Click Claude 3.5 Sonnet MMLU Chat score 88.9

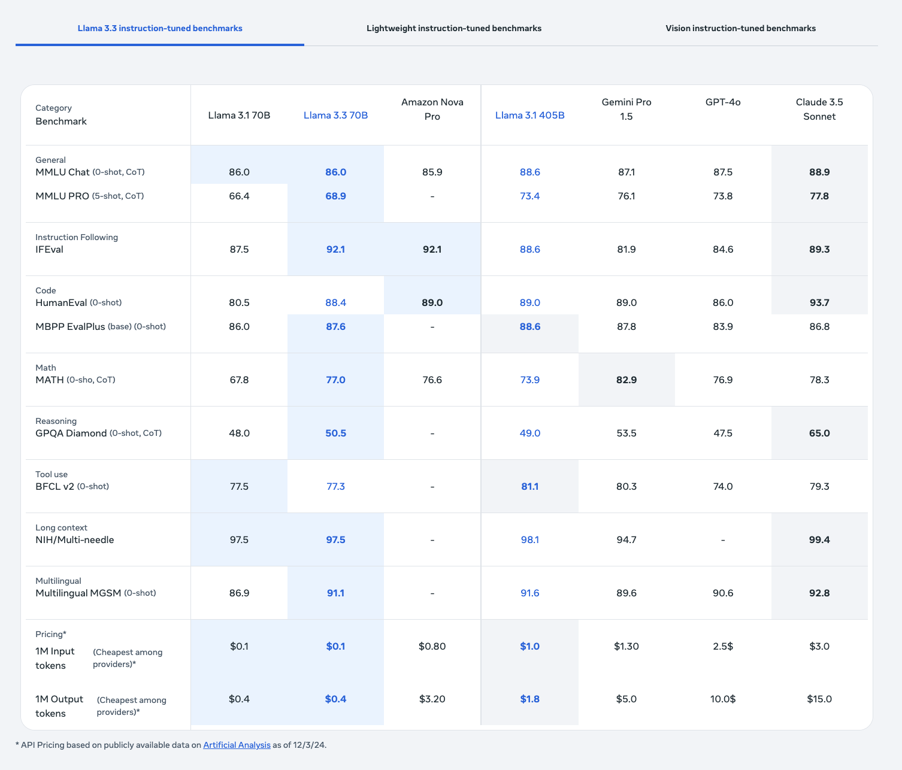819,172
